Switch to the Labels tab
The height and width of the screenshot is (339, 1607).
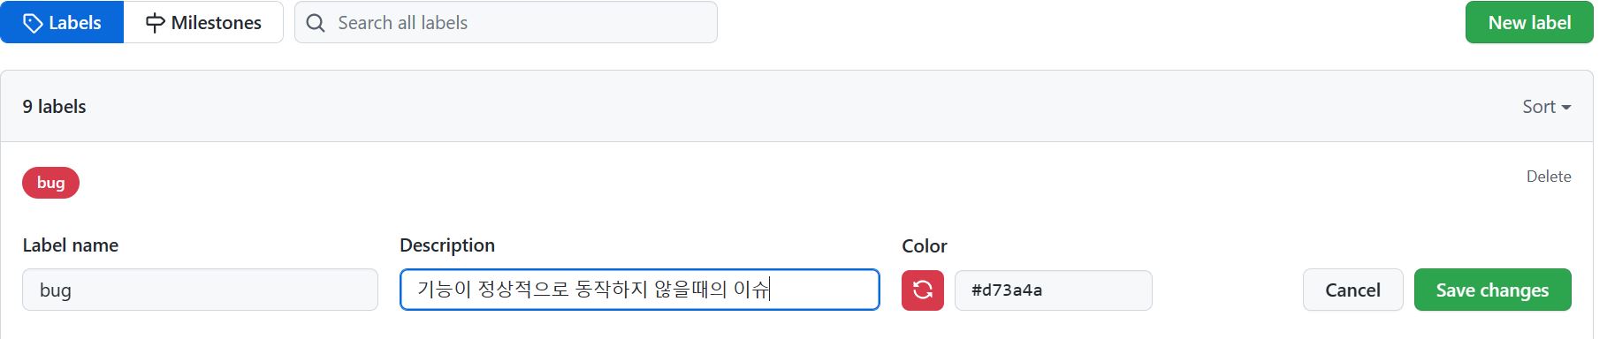pyautogui.click(x=62, y=22)
